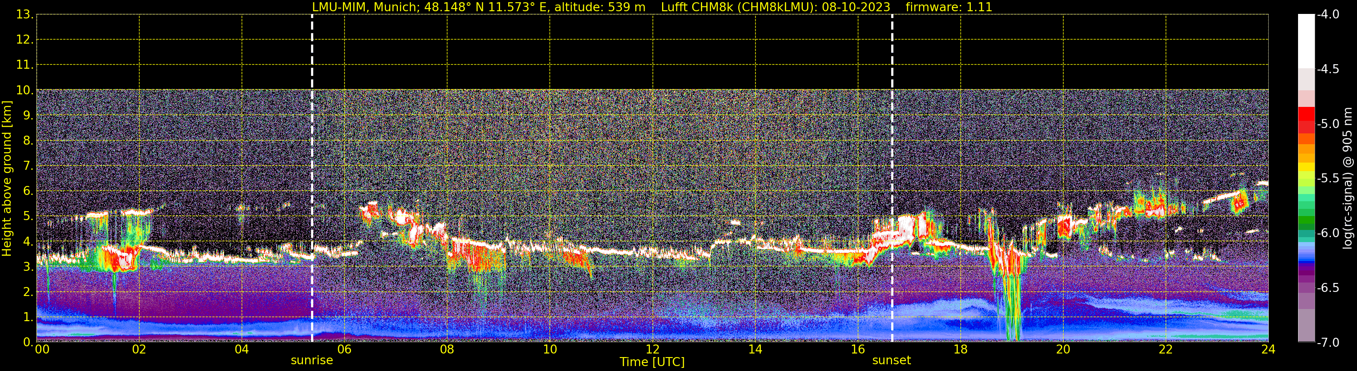Image resolution: width=1357 pixels, height=371 pixels.
Task: Click the red cloud patch near 01:30 UTC
Action: (x=119, y=259)
